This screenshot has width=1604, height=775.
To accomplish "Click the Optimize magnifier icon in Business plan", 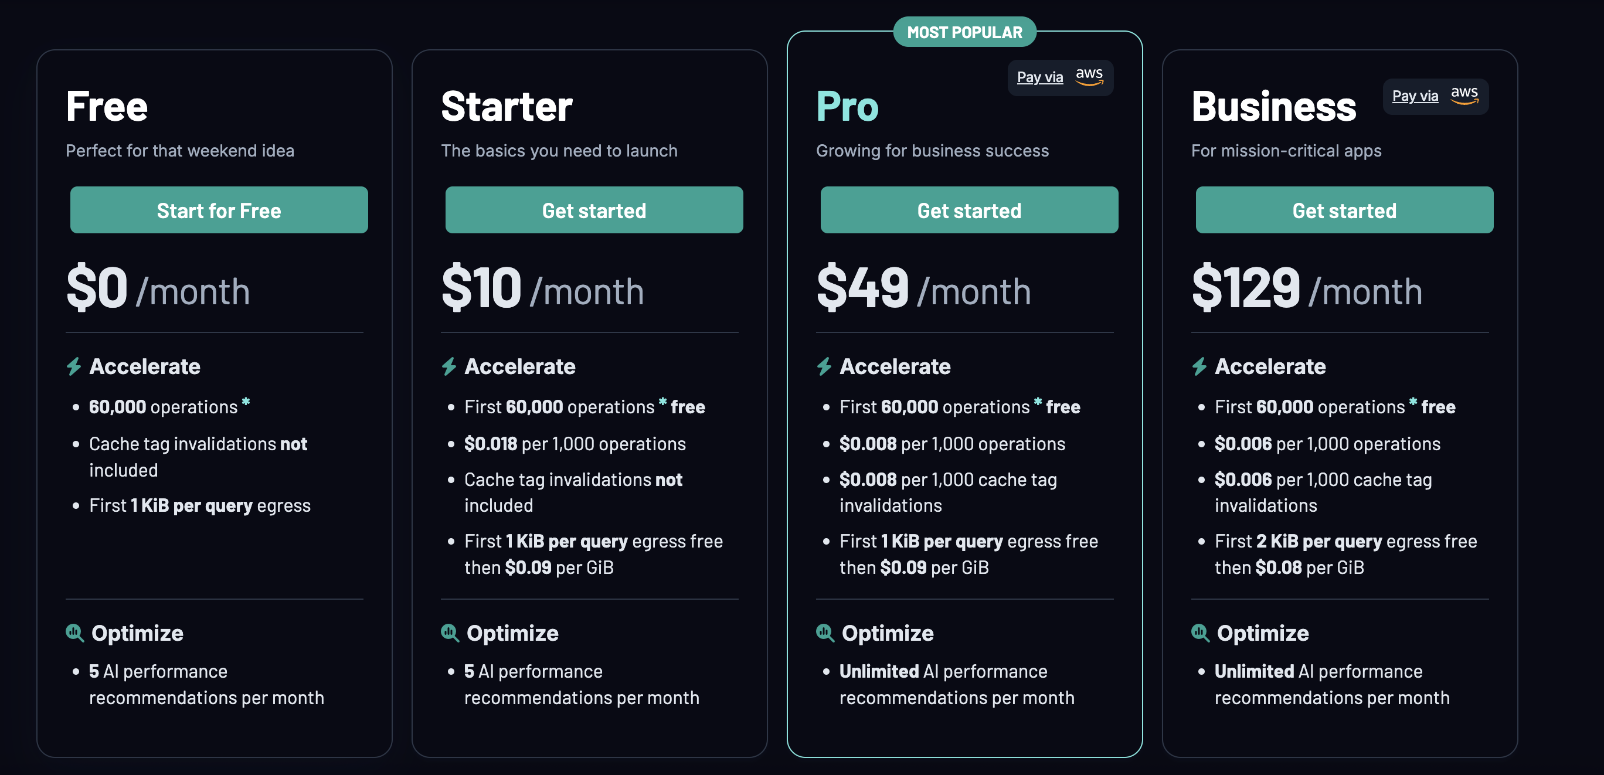I will coord(1200,633).
